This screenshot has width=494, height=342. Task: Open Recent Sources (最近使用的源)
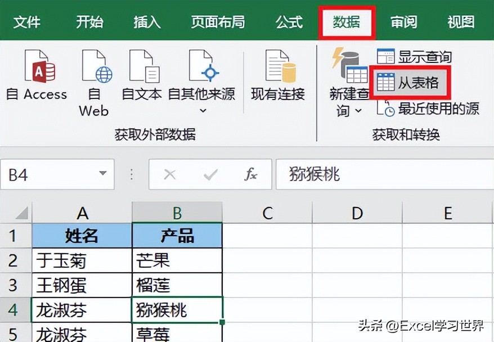(x=429, y=109)
